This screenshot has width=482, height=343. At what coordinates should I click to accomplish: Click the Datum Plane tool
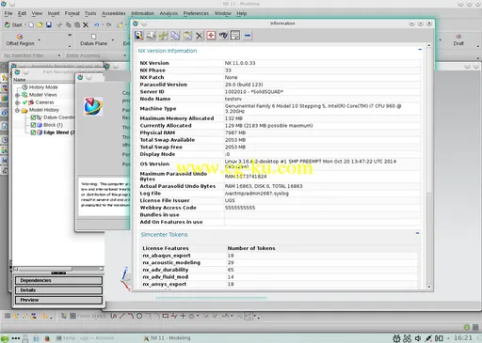tap(93, 39)
